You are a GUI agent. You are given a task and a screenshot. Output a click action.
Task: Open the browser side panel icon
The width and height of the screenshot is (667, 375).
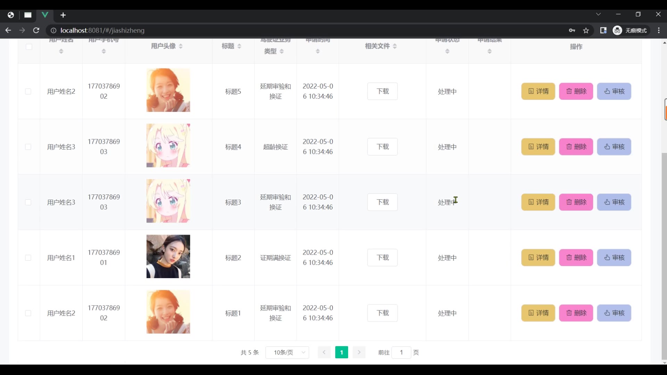click(603, 31)
